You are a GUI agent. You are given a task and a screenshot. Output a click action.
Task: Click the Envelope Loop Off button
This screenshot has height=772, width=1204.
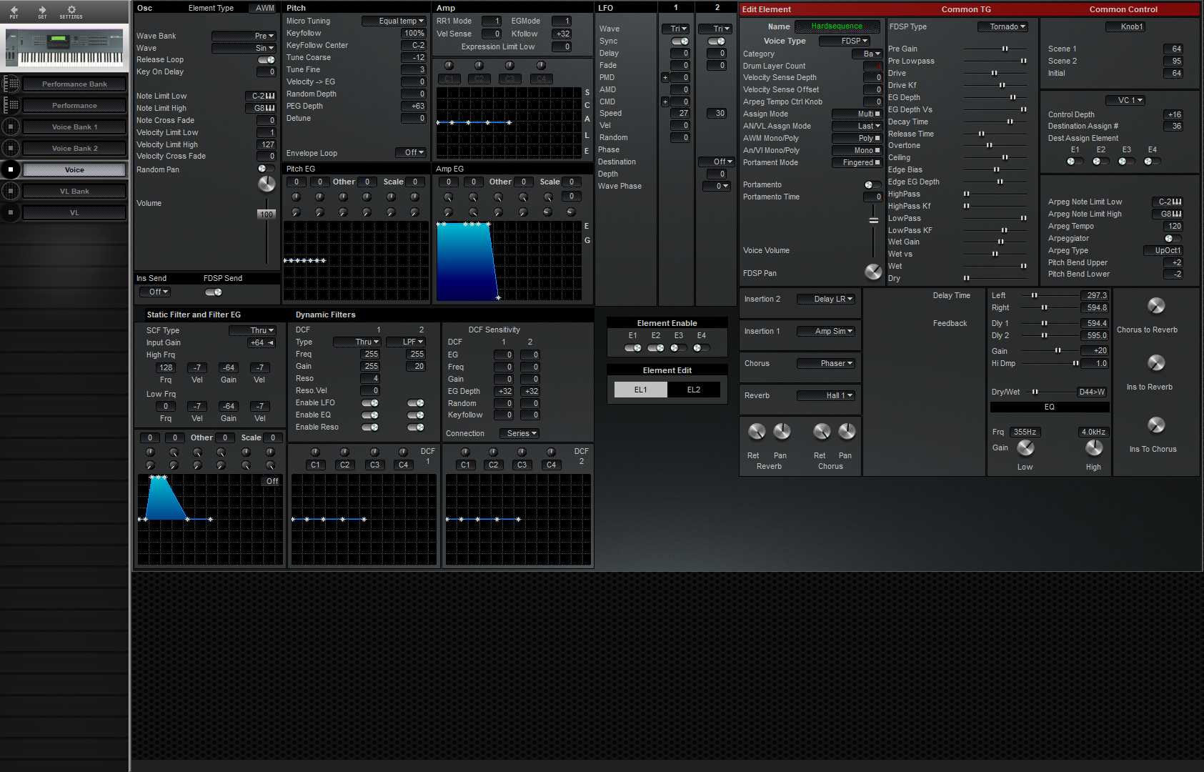pos(410,152)
